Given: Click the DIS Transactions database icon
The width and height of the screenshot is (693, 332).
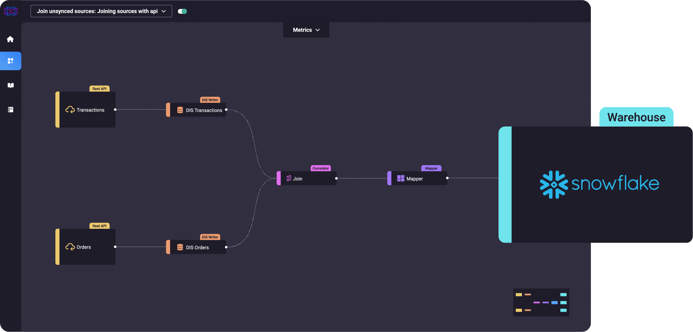Looking at the screenshot, I should [180, 110].
